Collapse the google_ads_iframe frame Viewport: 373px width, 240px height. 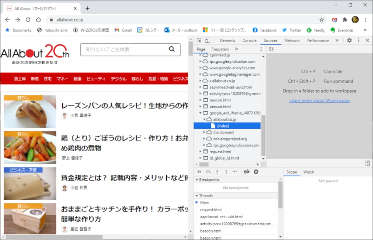200,113
